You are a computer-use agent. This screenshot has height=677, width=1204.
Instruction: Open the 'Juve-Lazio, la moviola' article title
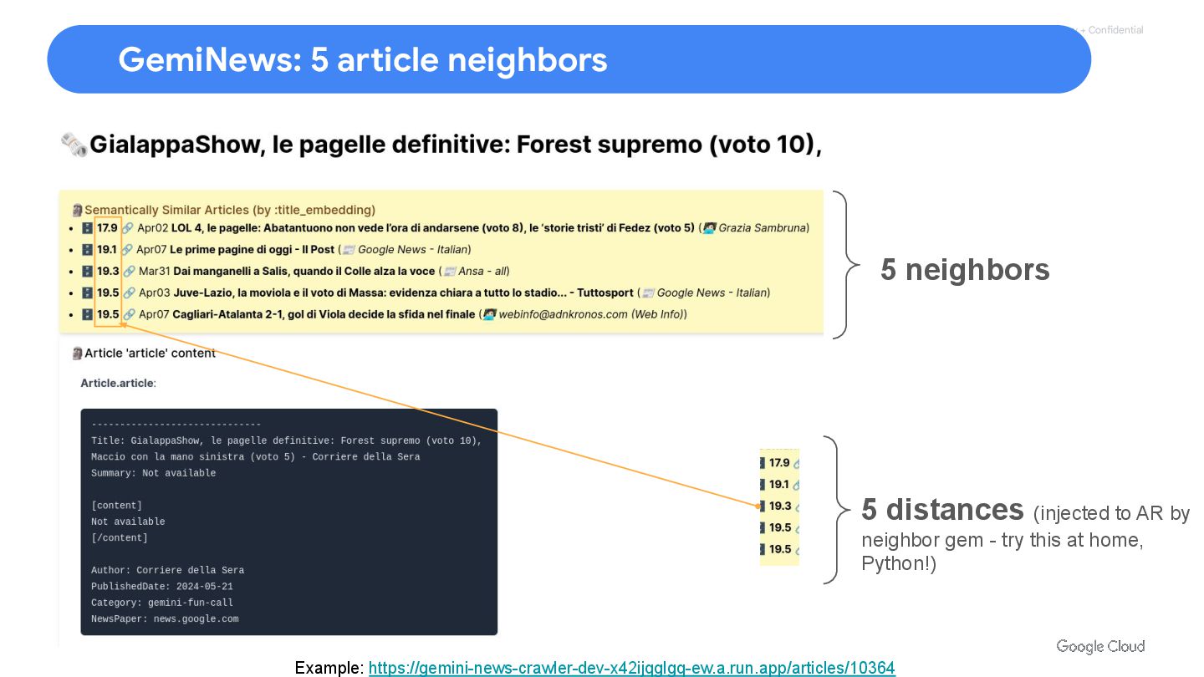pyautogui.click(x=403, y=293)
